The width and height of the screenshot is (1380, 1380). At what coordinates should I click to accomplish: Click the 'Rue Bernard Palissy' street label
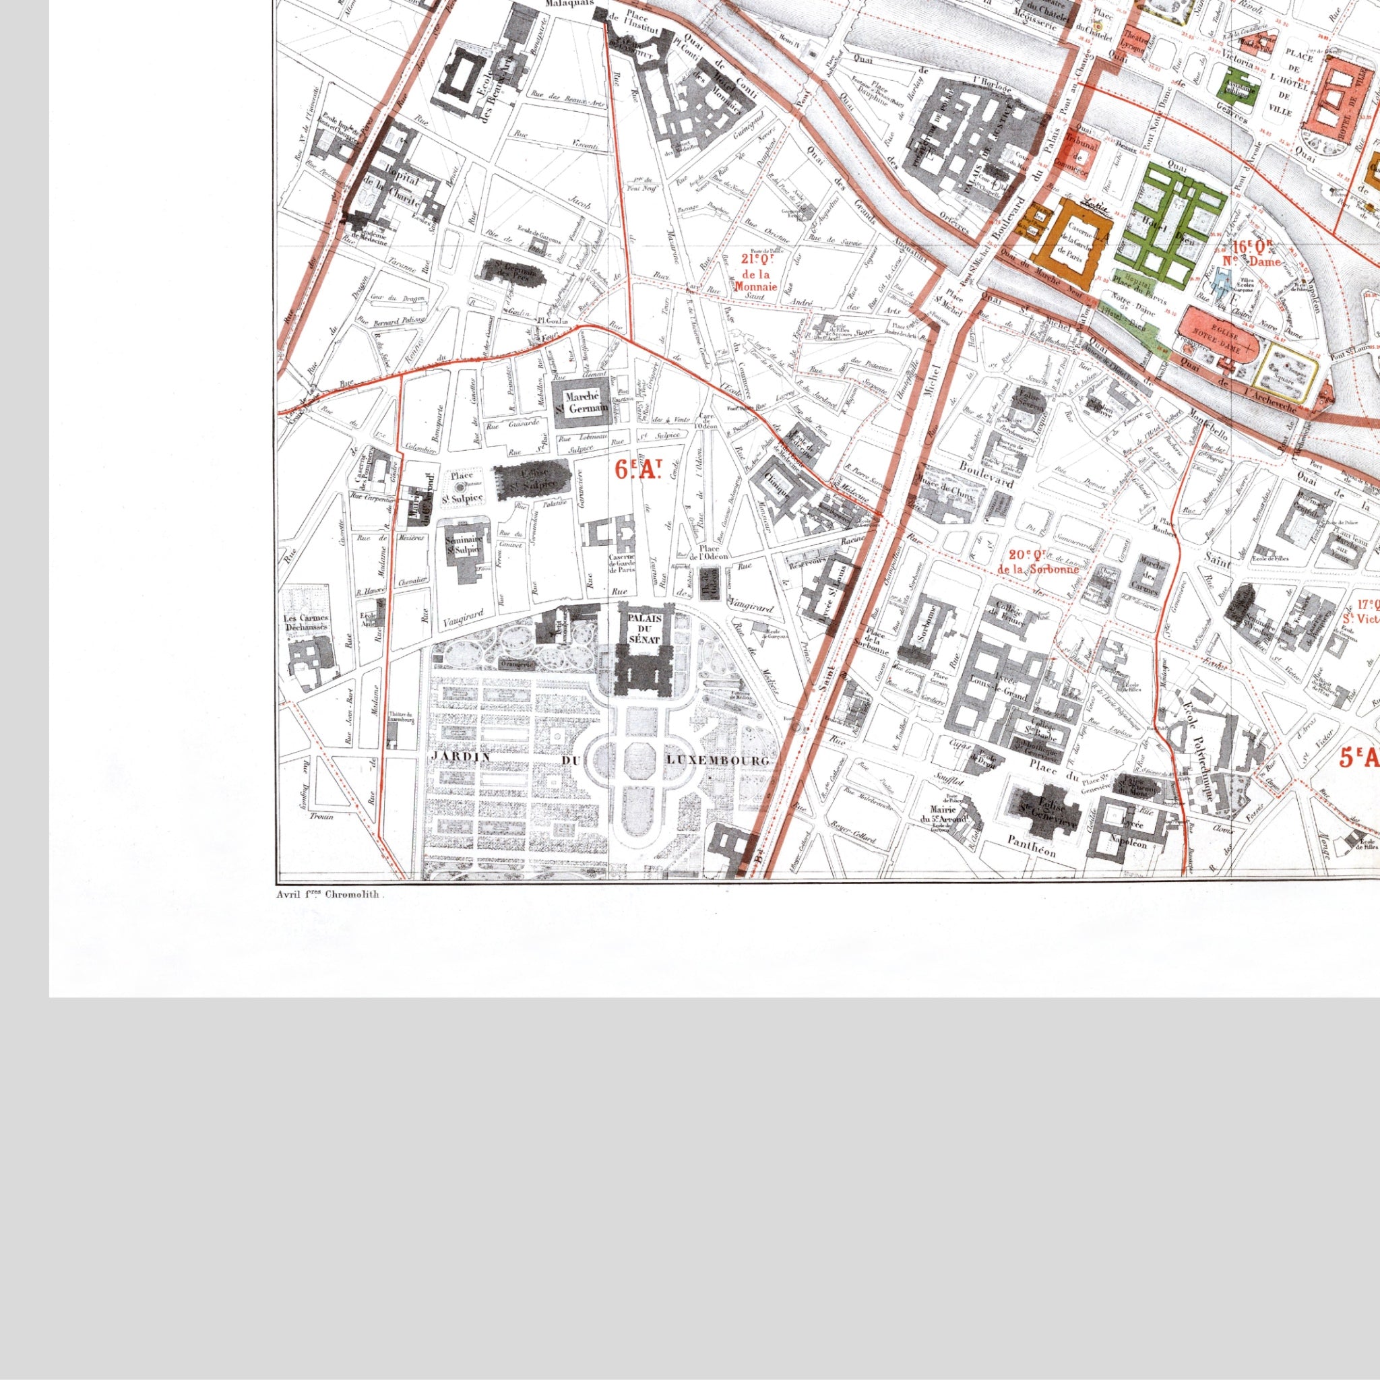(x=391, y=321)
